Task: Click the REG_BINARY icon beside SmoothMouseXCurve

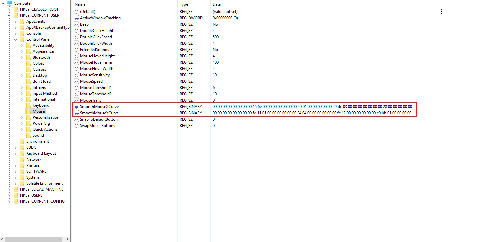Action: click(x=76, y=106)
